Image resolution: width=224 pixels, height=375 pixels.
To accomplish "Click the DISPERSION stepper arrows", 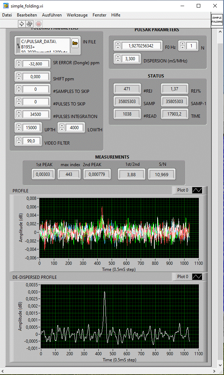I will point(118,58).
